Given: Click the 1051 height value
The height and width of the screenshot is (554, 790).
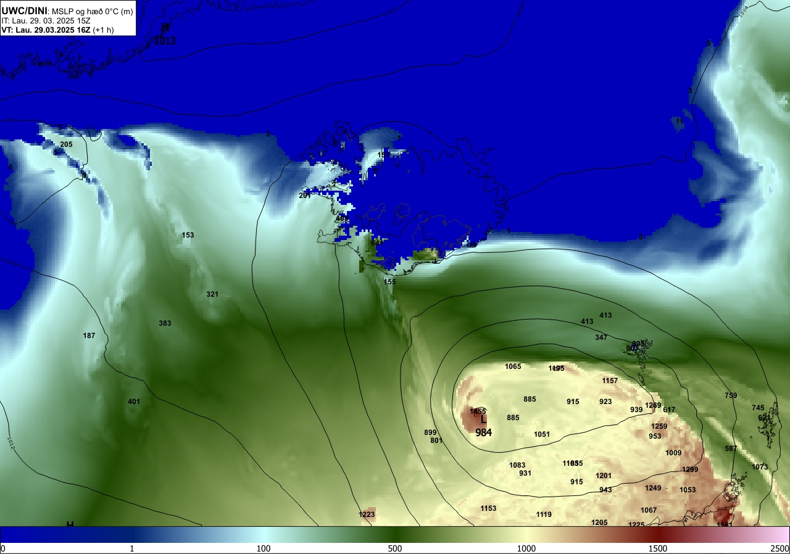Looking at the screenshot, I should point(542,434).
